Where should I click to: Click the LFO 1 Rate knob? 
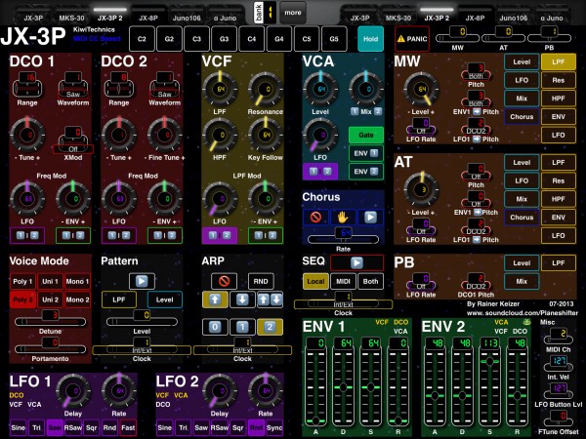coord(119,391)
